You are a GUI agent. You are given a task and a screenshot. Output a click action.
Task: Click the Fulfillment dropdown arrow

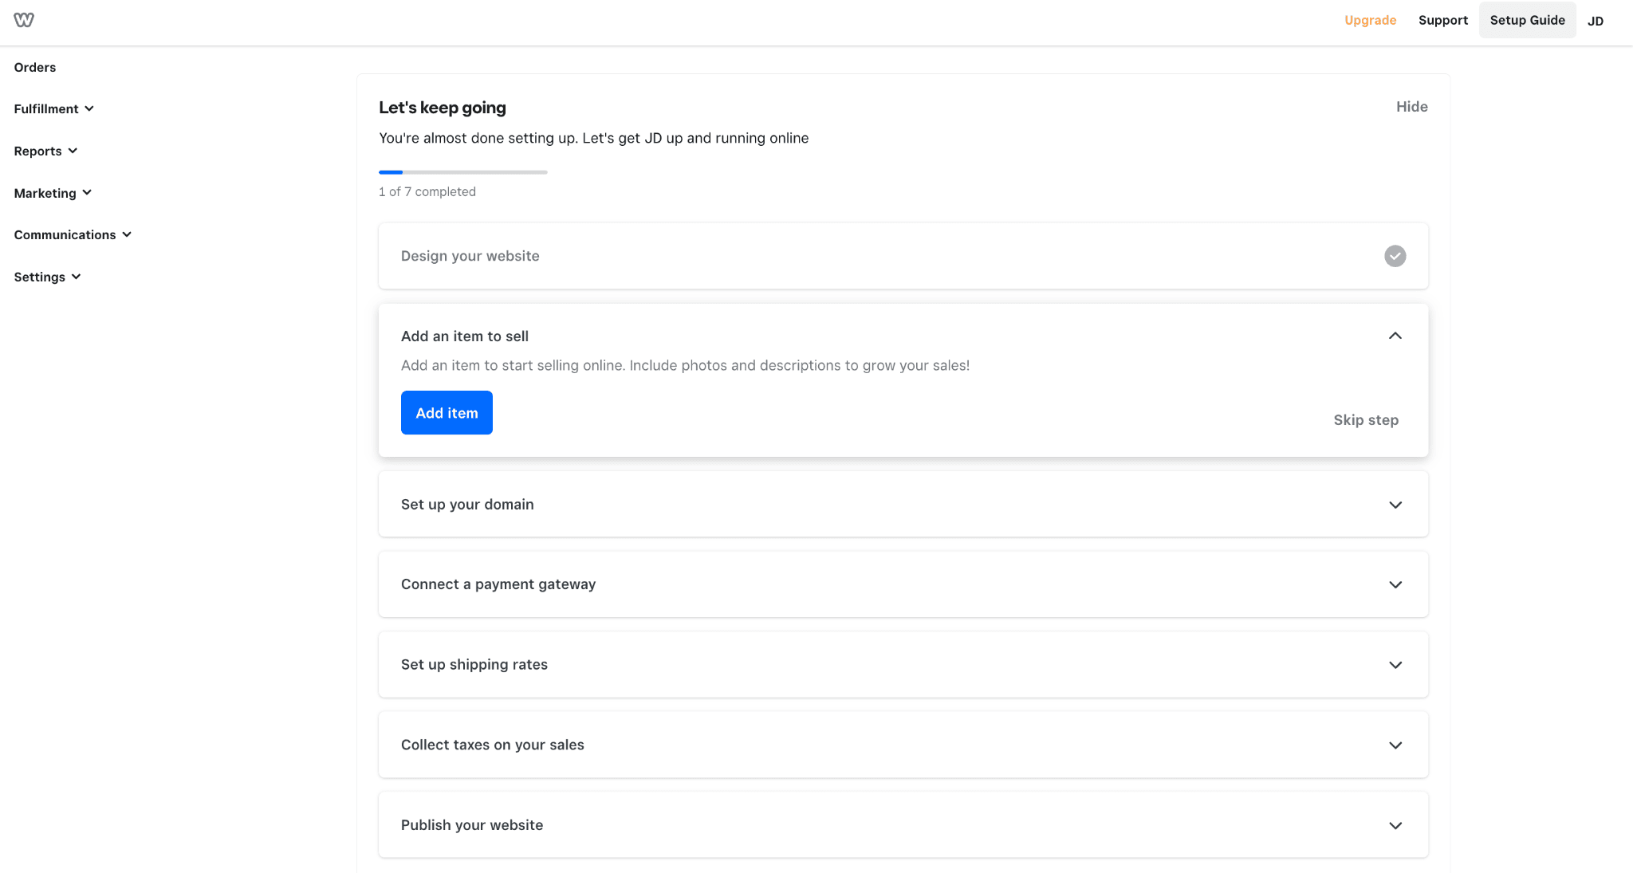coord(91,108)
